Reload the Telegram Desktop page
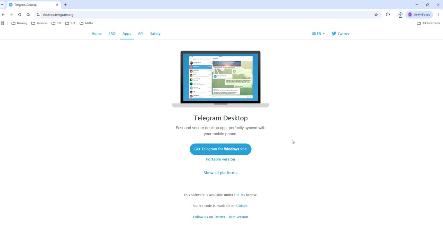The width and height of the screenshot is (443, 229). [20, 15]
